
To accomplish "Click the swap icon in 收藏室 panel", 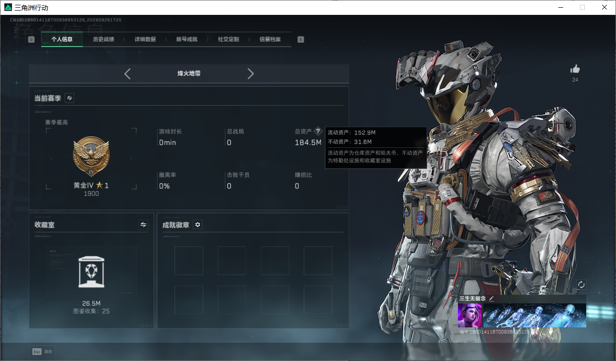I will (x=143, y=224).
